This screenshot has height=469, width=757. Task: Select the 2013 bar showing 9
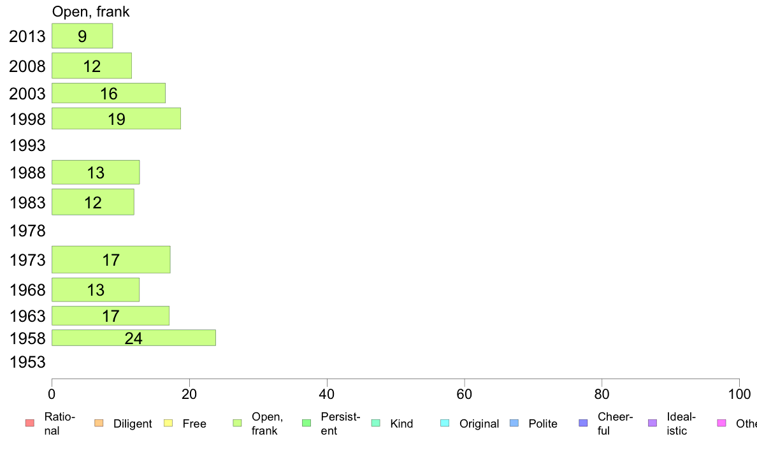(x=82, y=36)
